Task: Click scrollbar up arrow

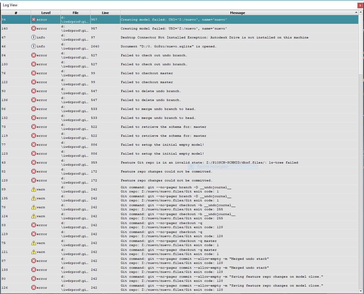Action: point(361,13)
